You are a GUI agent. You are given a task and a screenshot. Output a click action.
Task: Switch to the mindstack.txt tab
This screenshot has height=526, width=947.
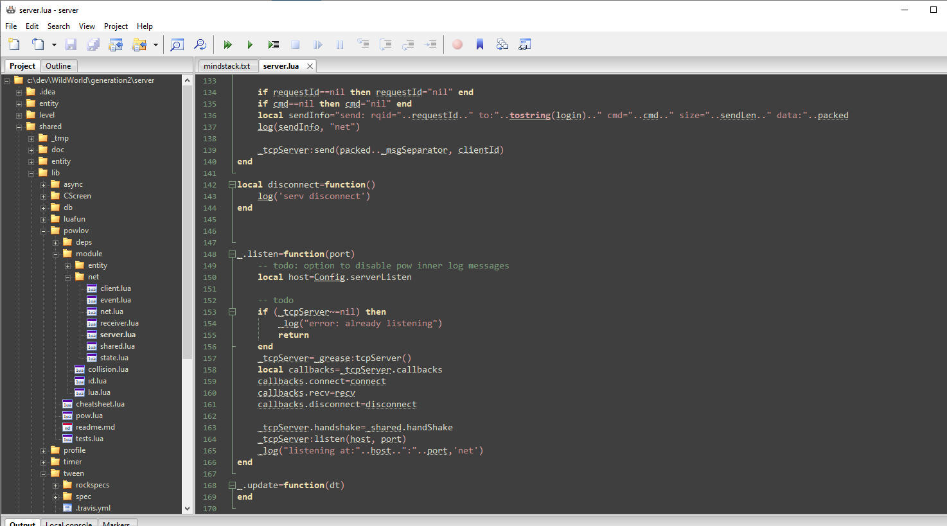[x=227, y=66]
